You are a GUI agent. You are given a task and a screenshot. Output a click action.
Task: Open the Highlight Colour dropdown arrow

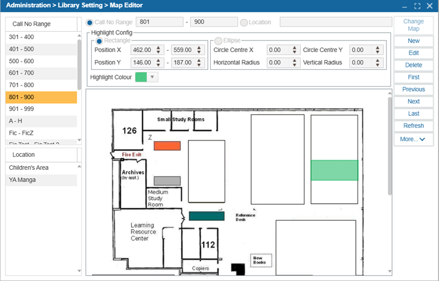coord(152,77)
